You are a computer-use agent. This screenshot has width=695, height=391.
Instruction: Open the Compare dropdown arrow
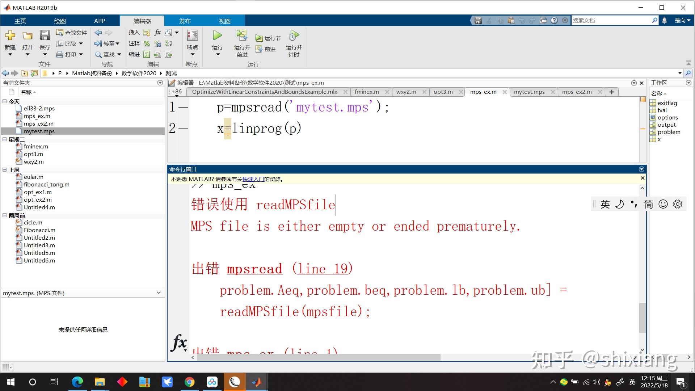[x=81, y=43]
